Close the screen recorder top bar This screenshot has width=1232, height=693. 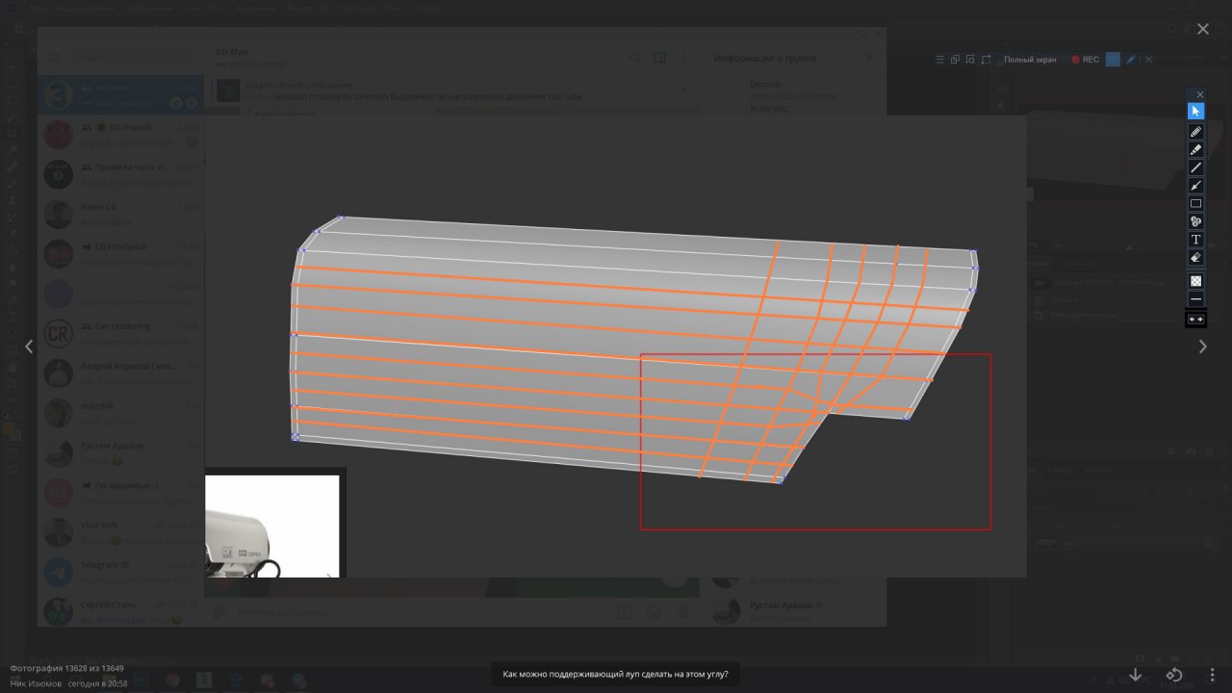coord(1147,60)
